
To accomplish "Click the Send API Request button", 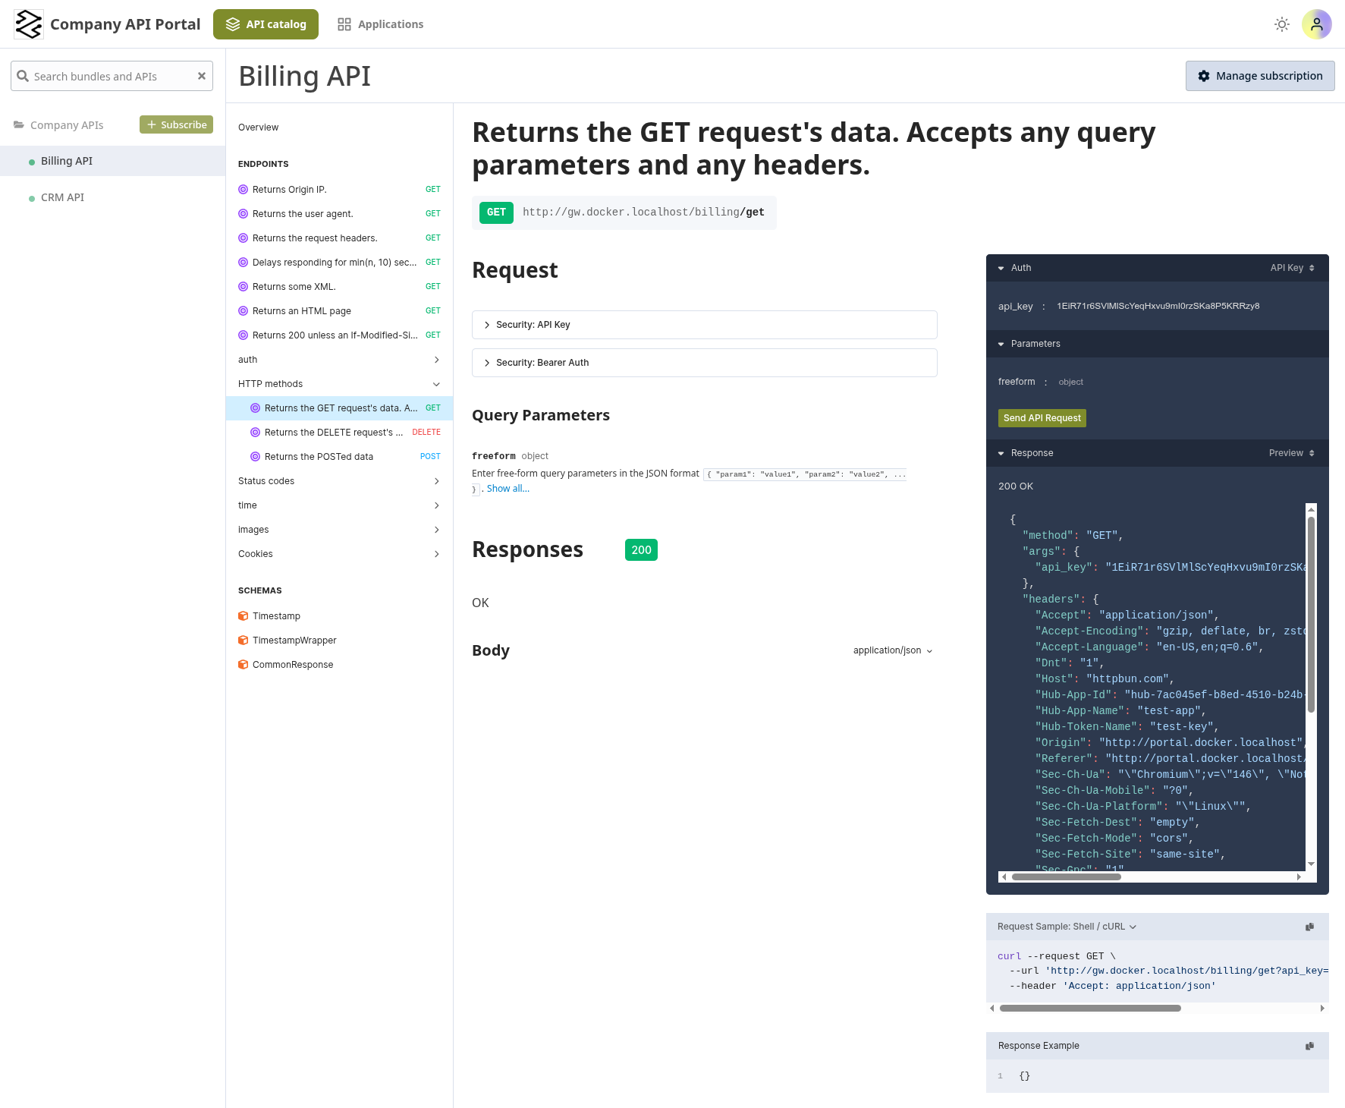I will (1042, 418).
